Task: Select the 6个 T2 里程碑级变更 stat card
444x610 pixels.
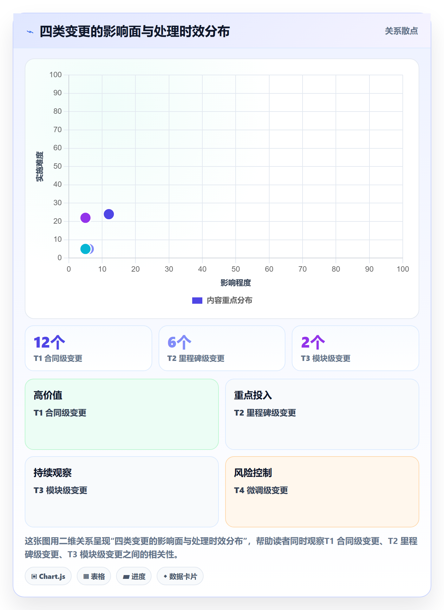Action: point(222,348)
